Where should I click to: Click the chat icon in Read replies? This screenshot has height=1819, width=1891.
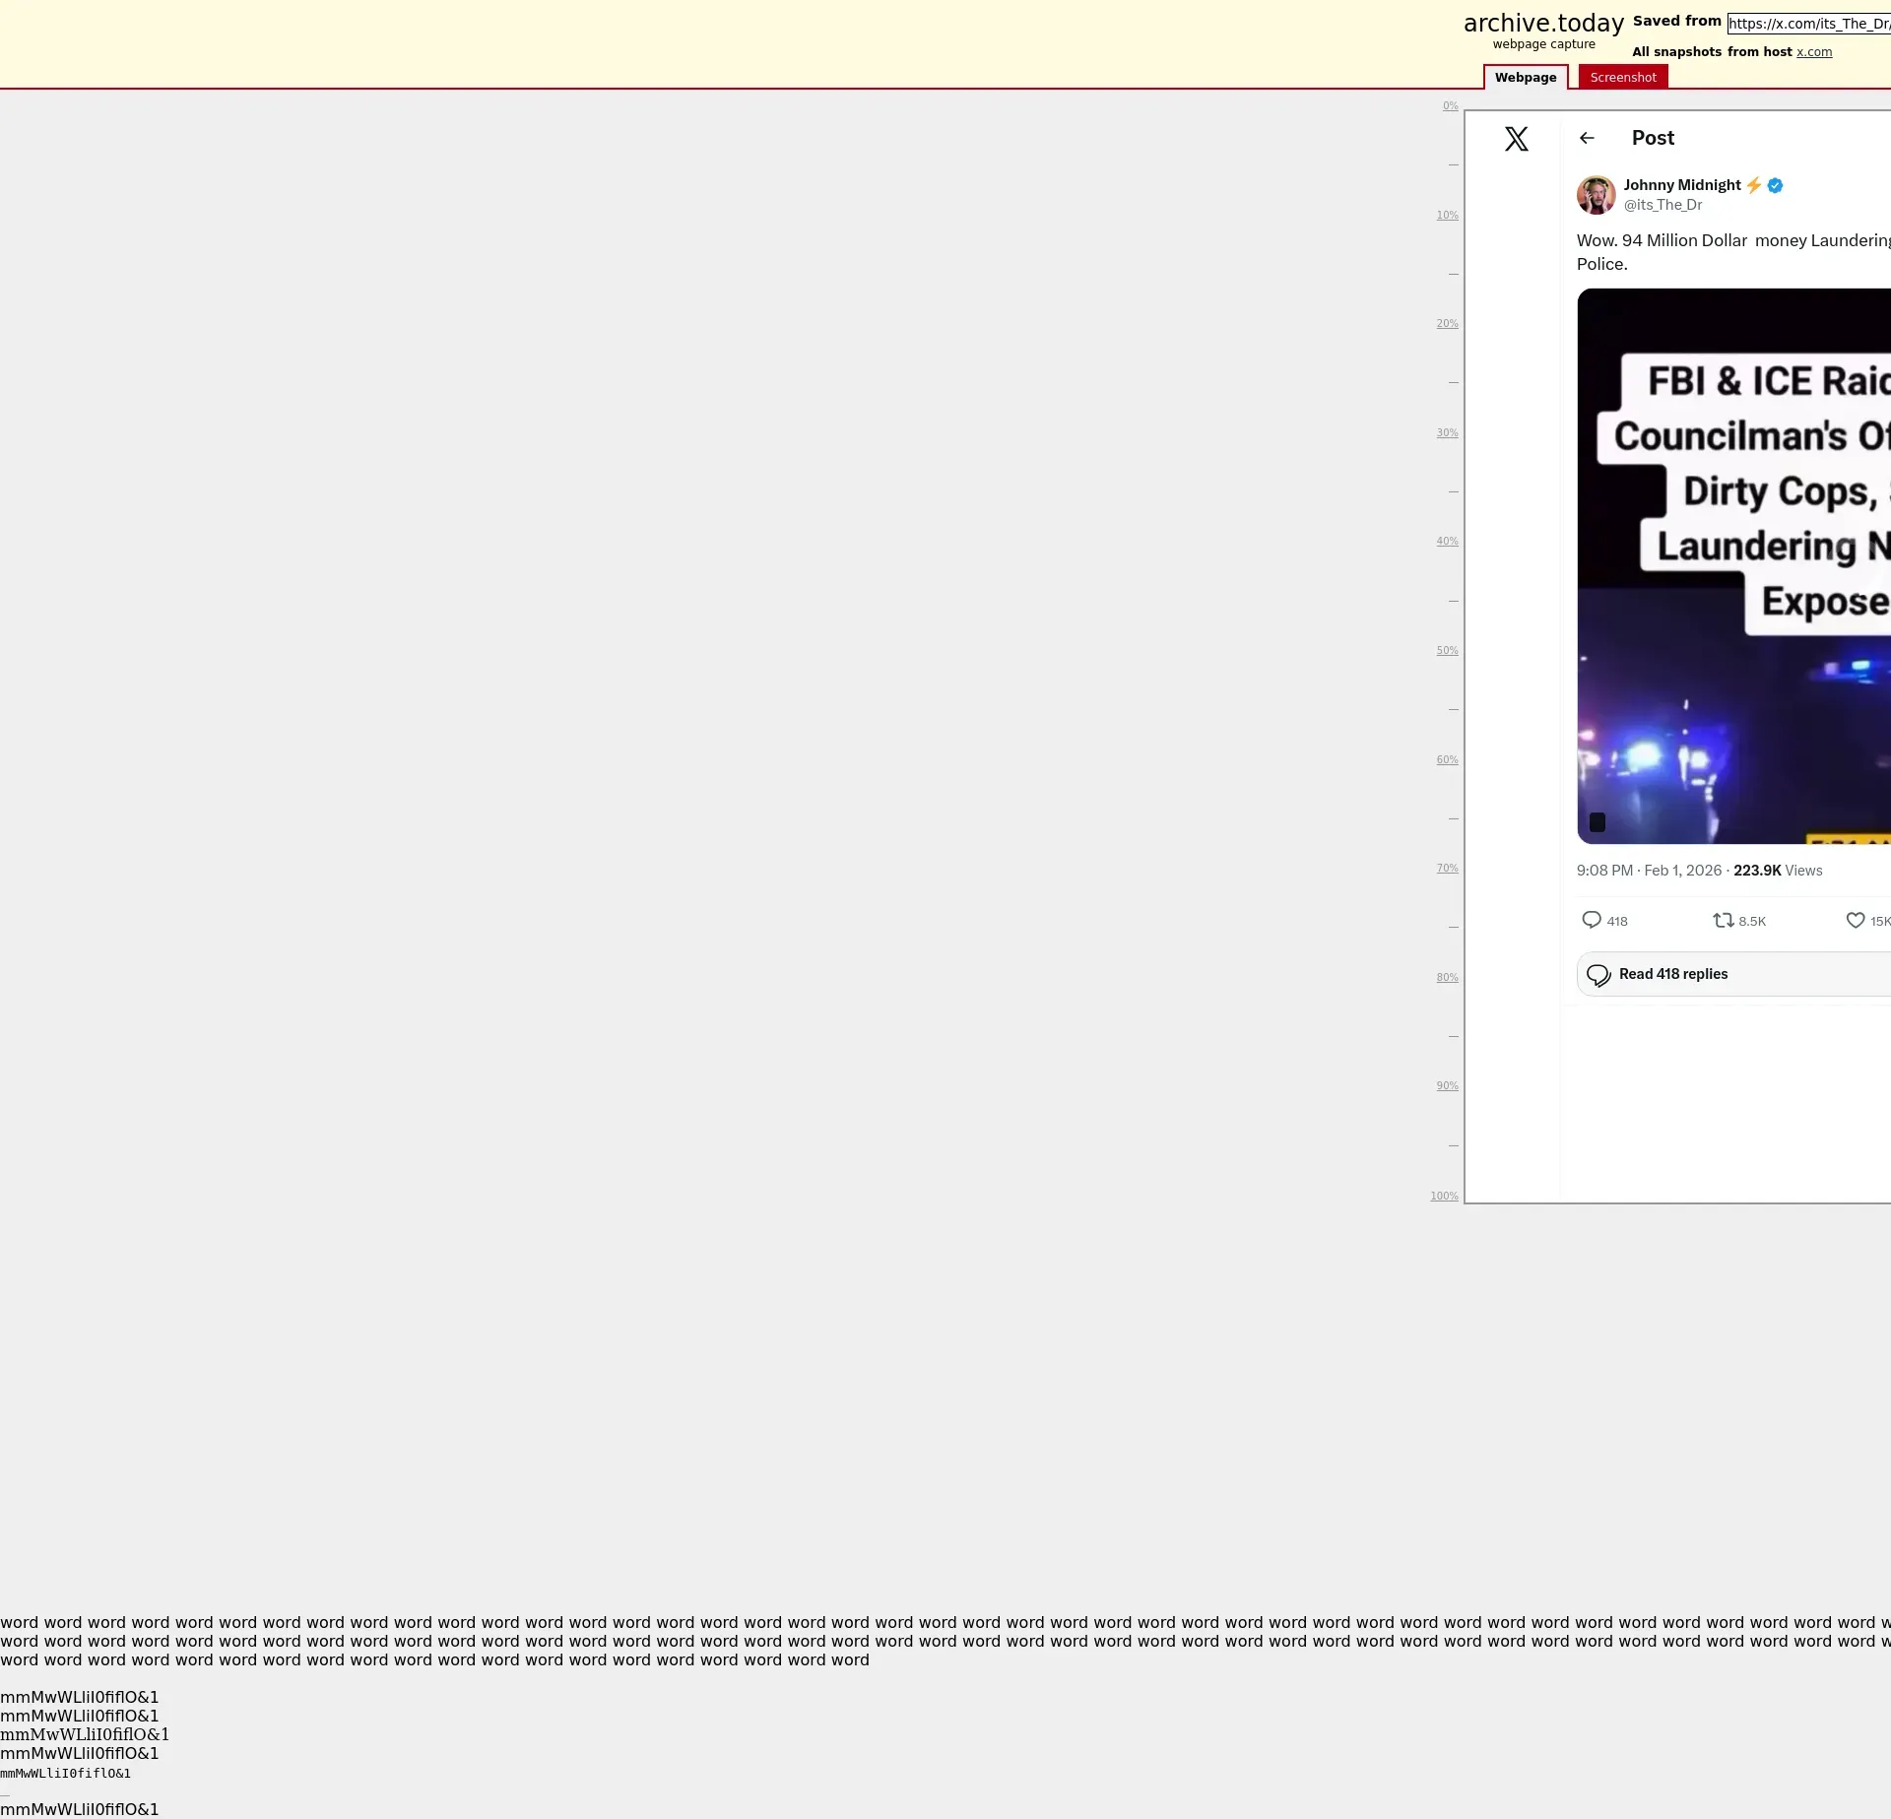point(1598,975)
